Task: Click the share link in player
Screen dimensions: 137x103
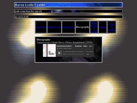Action: click(x=85, y=46)
